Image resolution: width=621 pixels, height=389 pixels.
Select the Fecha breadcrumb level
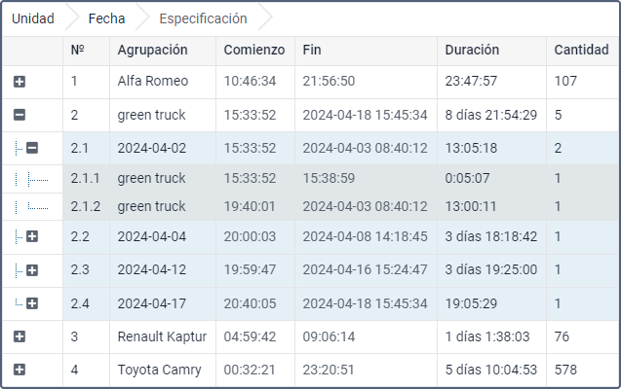(106, 18)
